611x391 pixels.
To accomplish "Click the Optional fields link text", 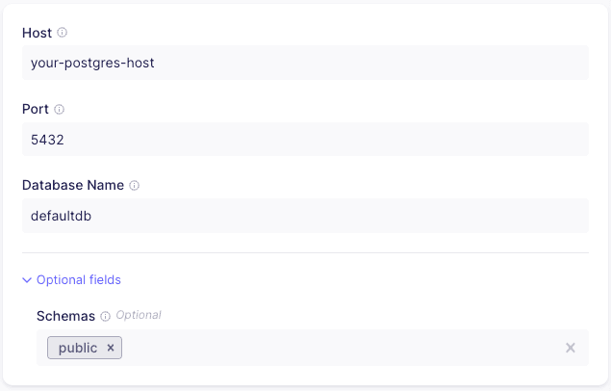I will 79,280.
